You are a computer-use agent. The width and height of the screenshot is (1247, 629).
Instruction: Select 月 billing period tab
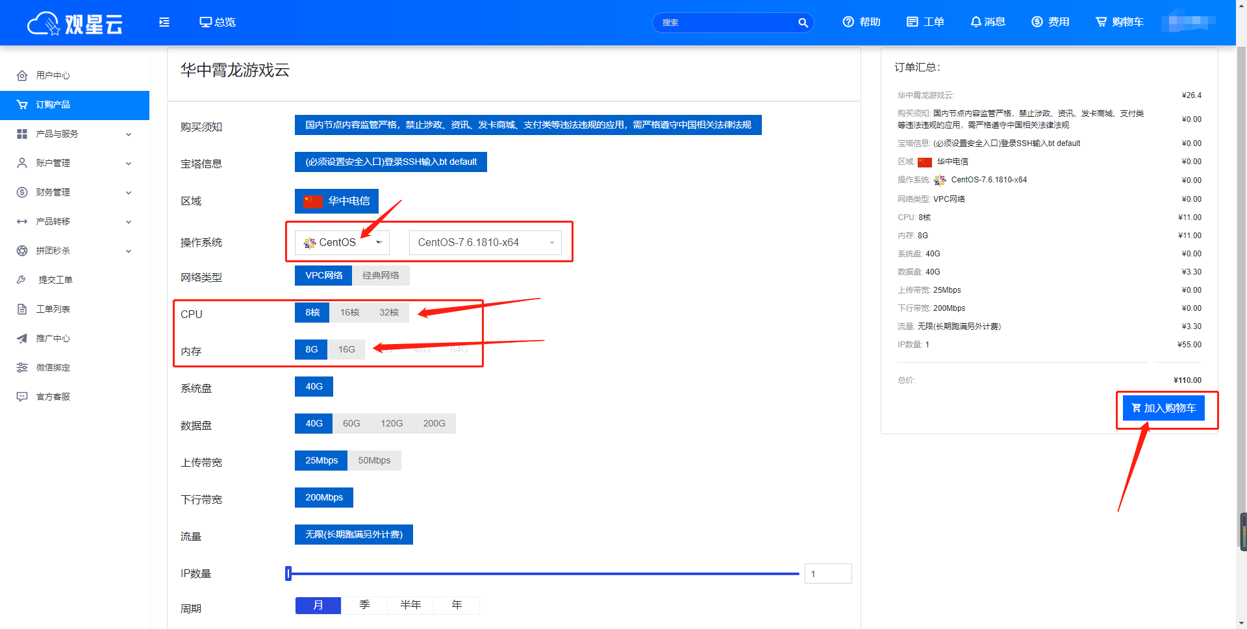[318, 605]
